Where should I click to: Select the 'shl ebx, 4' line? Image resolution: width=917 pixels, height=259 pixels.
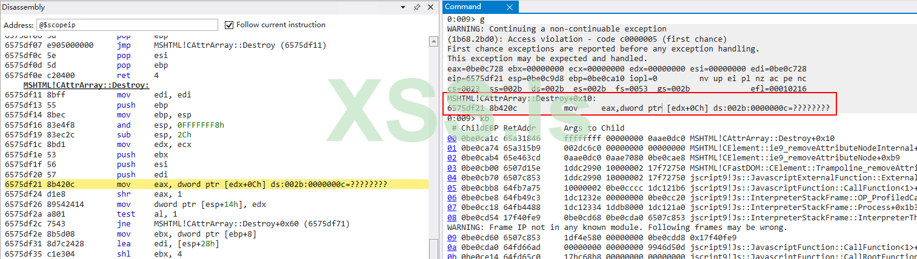[91, 253]
